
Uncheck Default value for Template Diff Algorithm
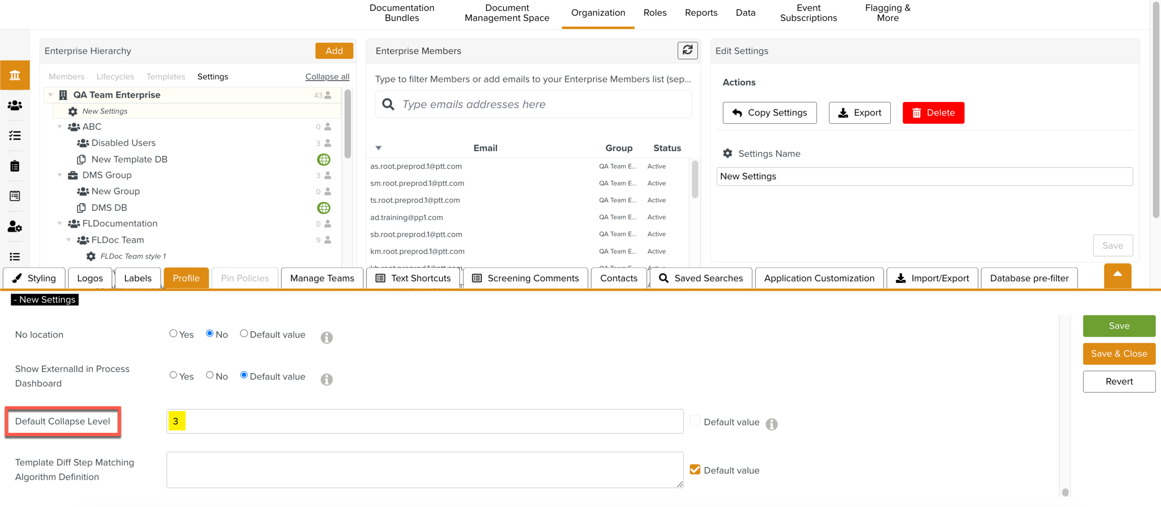[x=695, y=469]
